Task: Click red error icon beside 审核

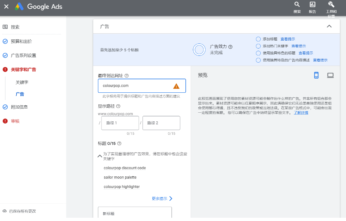Action: pyautogui.click(x=5, y=121)
